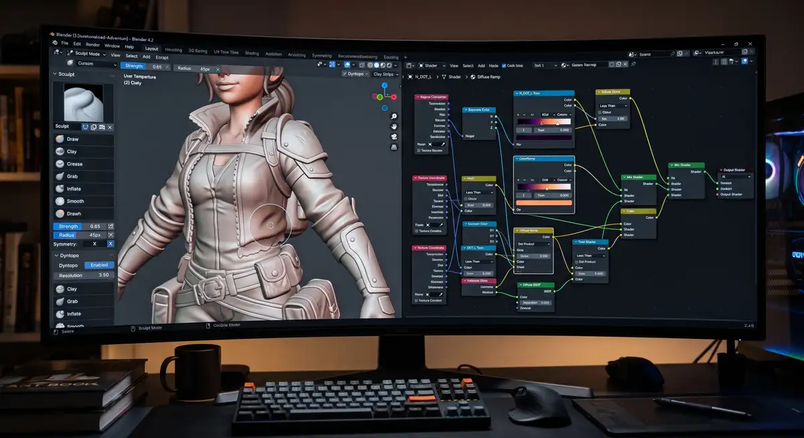804x438 pixels.
Task: Click the viewport zoom magnifier icon
Action: (x=395, y=115)
